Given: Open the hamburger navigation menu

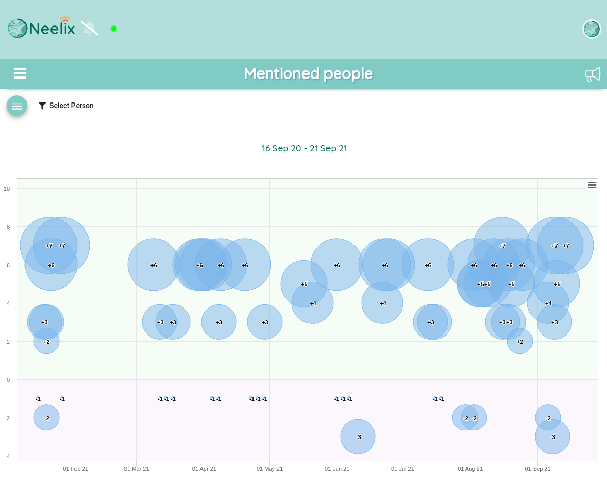Looking at the screenshot, I should tap(20, 73).
